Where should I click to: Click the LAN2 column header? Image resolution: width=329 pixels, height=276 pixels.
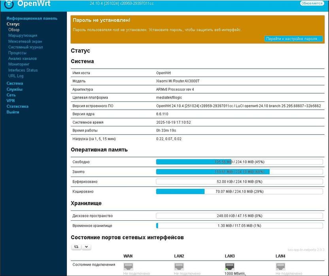(x=179, y=256)
